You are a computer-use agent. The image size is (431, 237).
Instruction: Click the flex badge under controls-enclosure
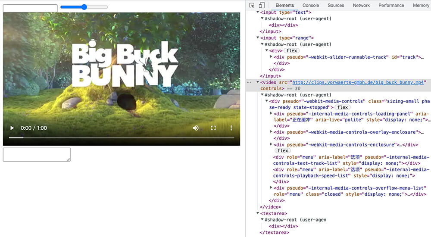[x=283, y=150]
